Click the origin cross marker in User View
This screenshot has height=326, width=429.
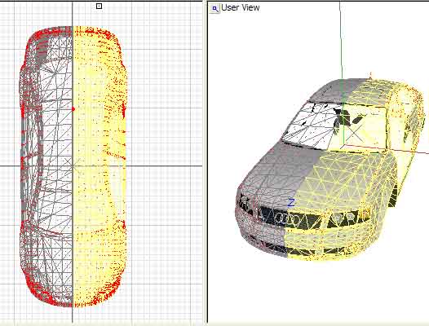(x=354, y=133)
